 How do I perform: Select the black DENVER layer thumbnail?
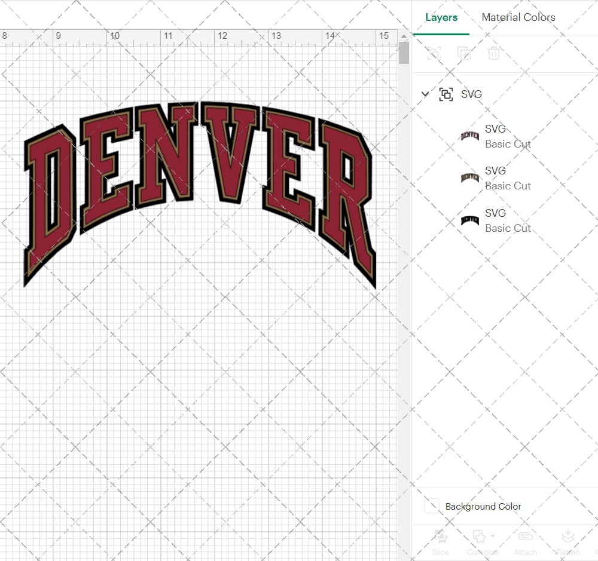click(x=470, y=220)
